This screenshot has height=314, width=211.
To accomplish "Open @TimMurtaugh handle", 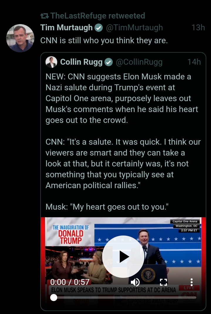I will pos(134,28).
